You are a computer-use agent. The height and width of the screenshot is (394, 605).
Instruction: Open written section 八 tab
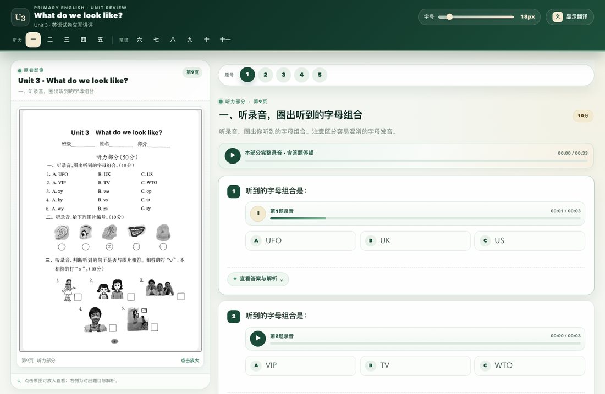pos(173,40)
